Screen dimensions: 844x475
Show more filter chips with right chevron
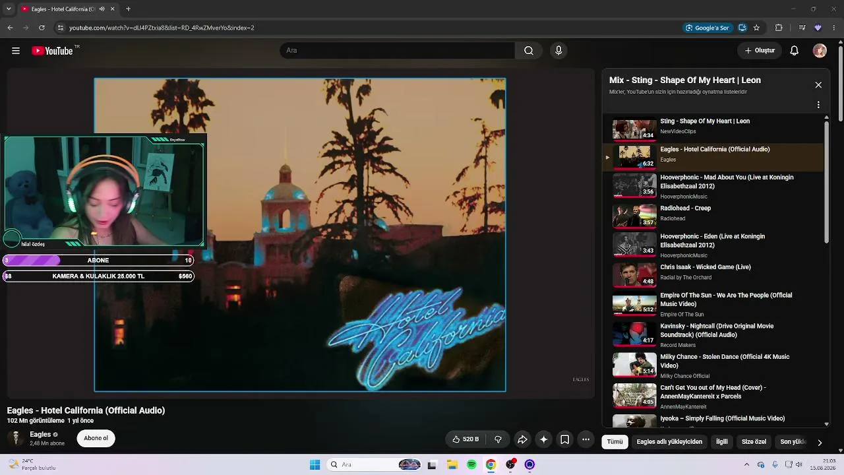tap(820, 442)
